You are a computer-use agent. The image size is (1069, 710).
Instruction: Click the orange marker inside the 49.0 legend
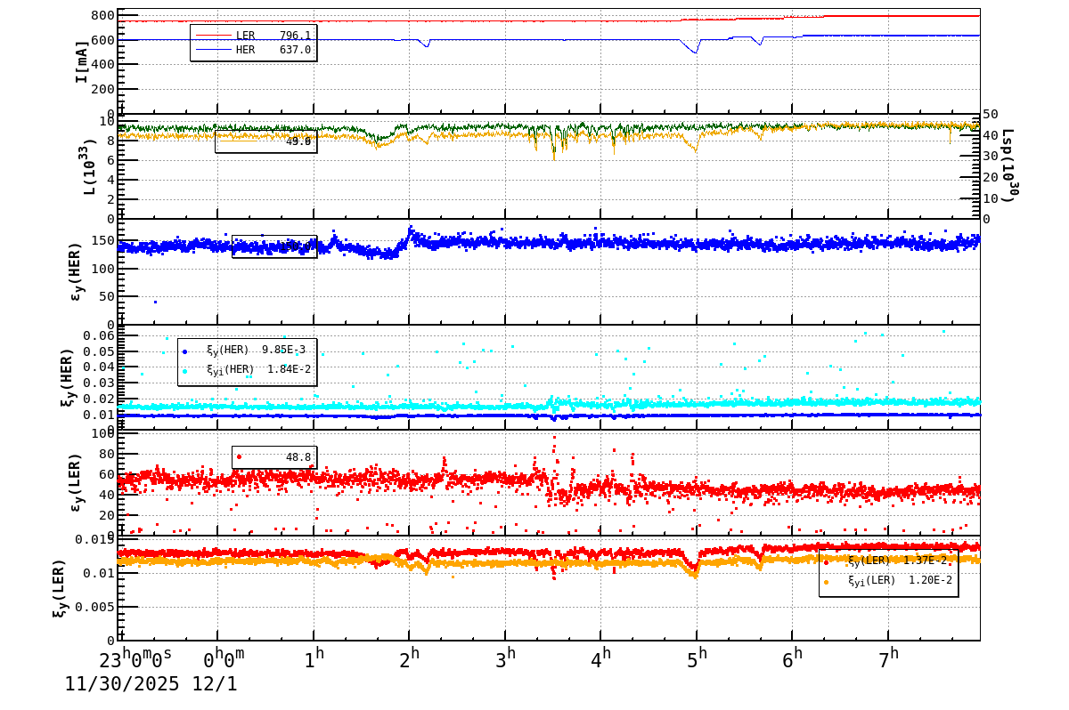click(x=236, y=141)
